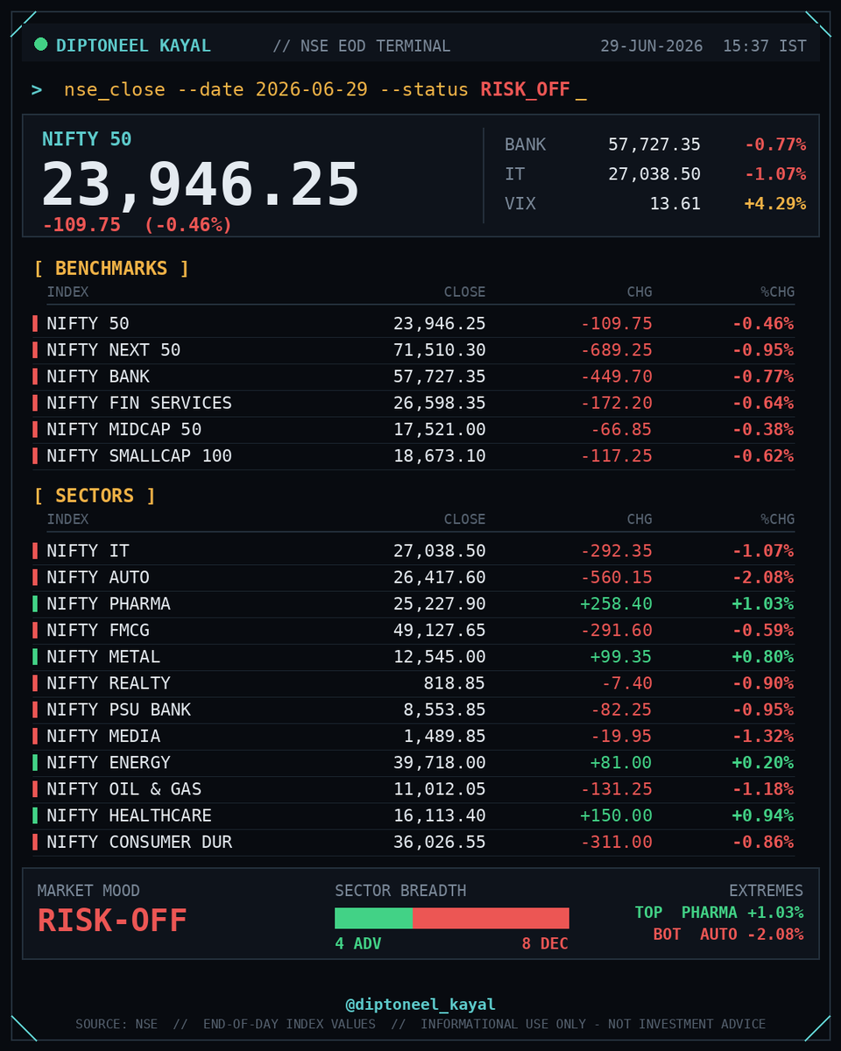Select the NIFTY HEALTHCARE sector row
841x1051 pixels.
click(413, 815)
